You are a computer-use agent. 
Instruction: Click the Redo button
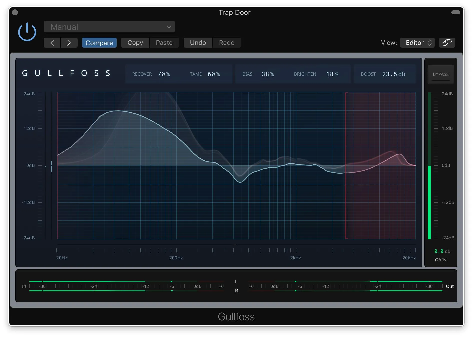coord(227,43)
